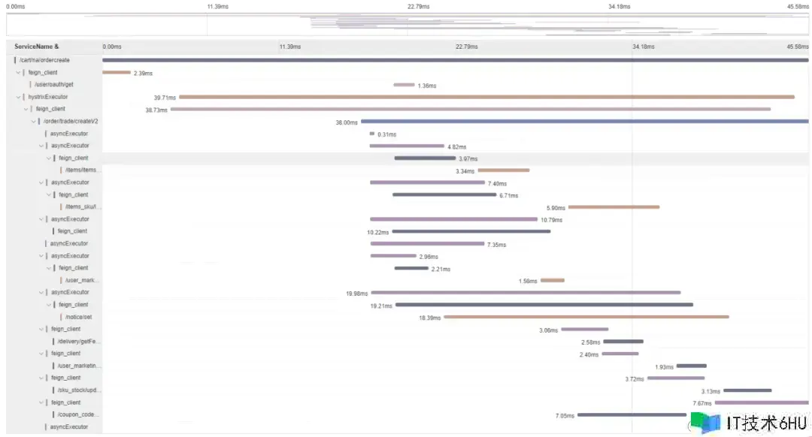Click the ServiceName & column header
The image size is (812, 437).
point(36,47)
